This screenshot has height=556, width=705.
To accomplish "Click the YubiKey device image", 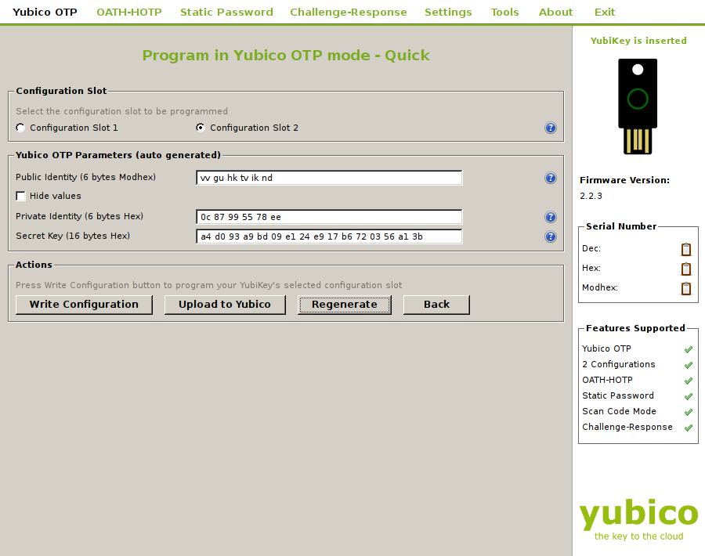I will [x=638, y=107].
